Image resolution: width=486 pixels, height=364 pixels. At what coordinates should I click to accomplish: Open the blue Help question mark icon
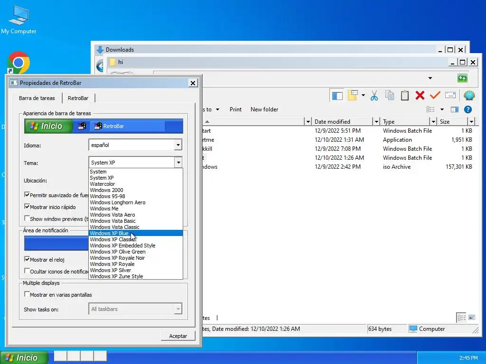point(467,109)
